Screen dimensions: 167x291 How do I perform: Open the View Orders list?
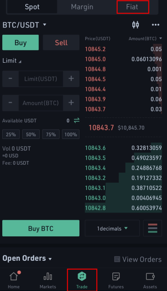[138, 259]
